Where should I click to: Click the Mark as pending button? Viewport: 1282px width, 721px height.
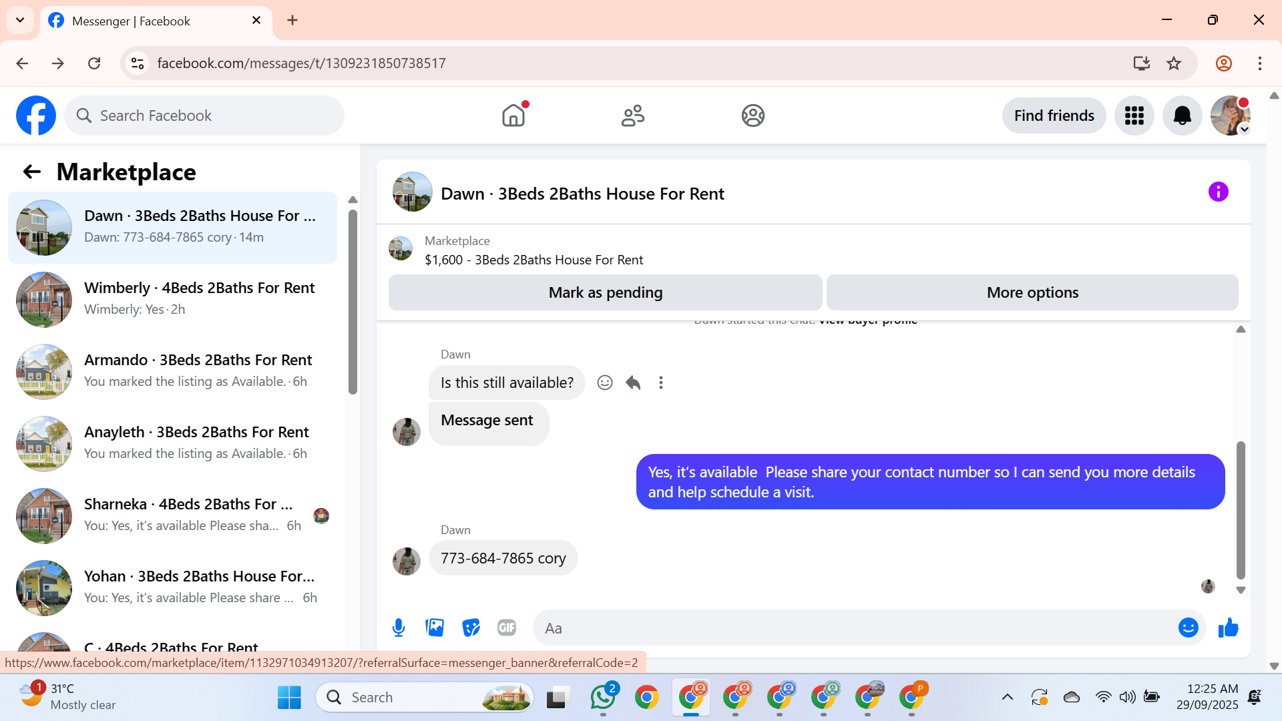tap(606, 292)
